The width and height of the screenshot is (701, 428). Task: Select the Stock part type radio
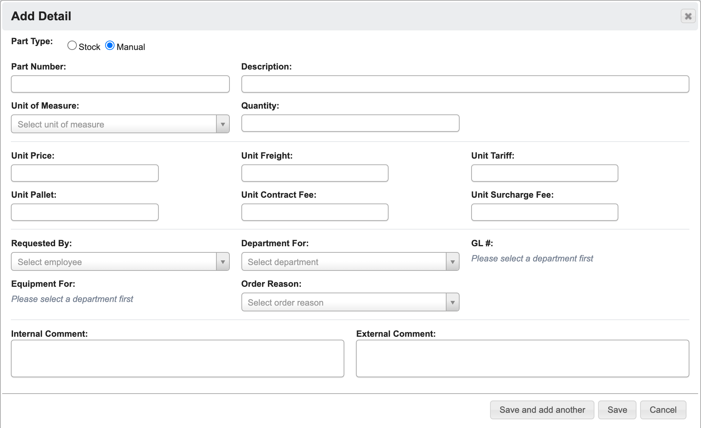(72, 46)
